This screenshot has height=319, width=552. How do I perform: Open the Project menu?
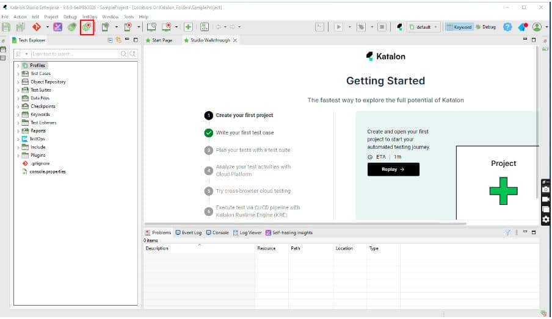coord(51,16)
